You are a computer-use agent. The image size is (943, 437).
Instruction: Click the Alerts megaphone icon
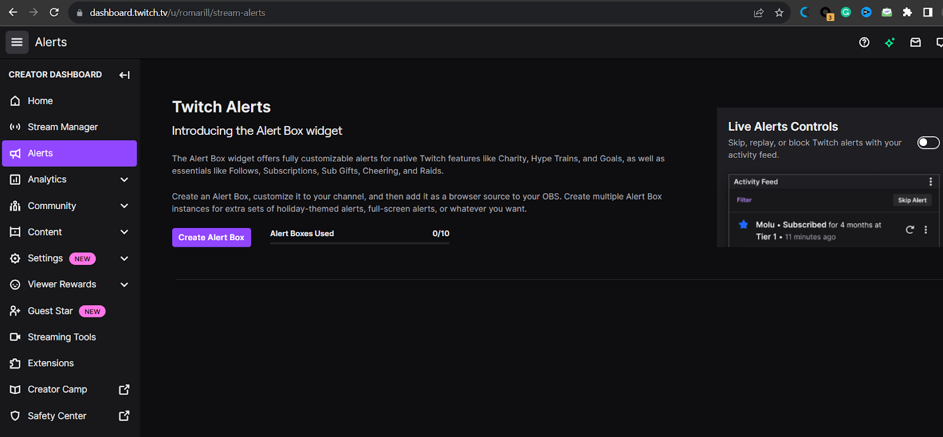(x=15, y=153)
